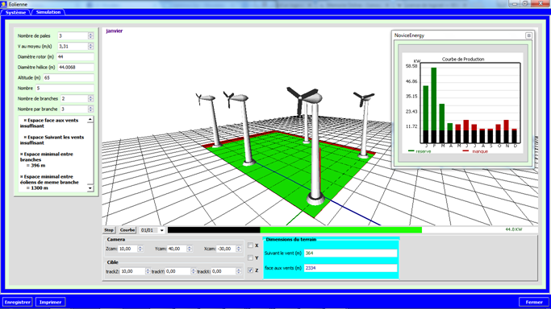Adjust the Zcam spinner arrows
The image size is (551, 309).
[x=140, y=249]
